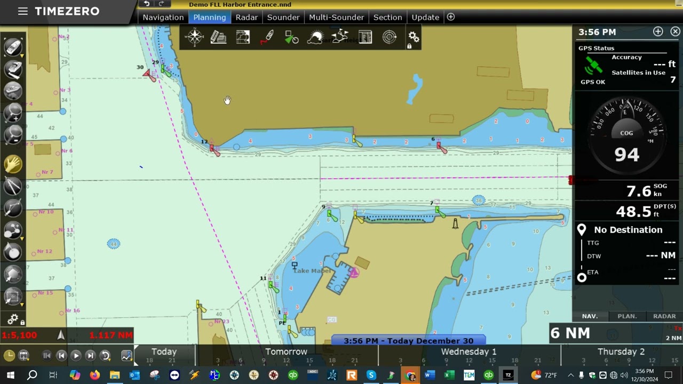The height and width of the screenshot is (384, 683).
Task: Open the Multi-Sounder workspace tab
Action: pos(336,17)
